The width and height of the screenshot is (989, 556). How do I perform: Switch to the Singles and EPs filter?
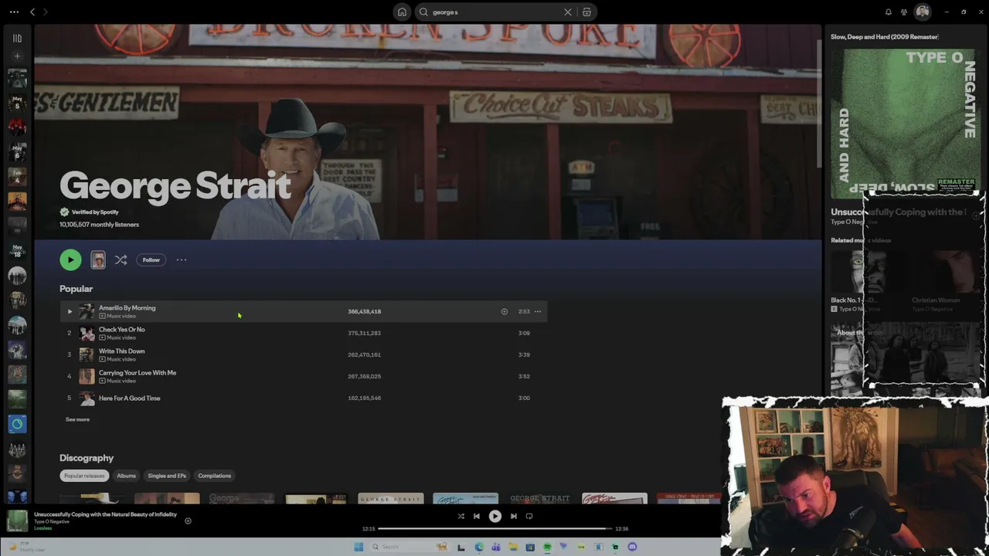pyautogui.click(x=167, y=476)
